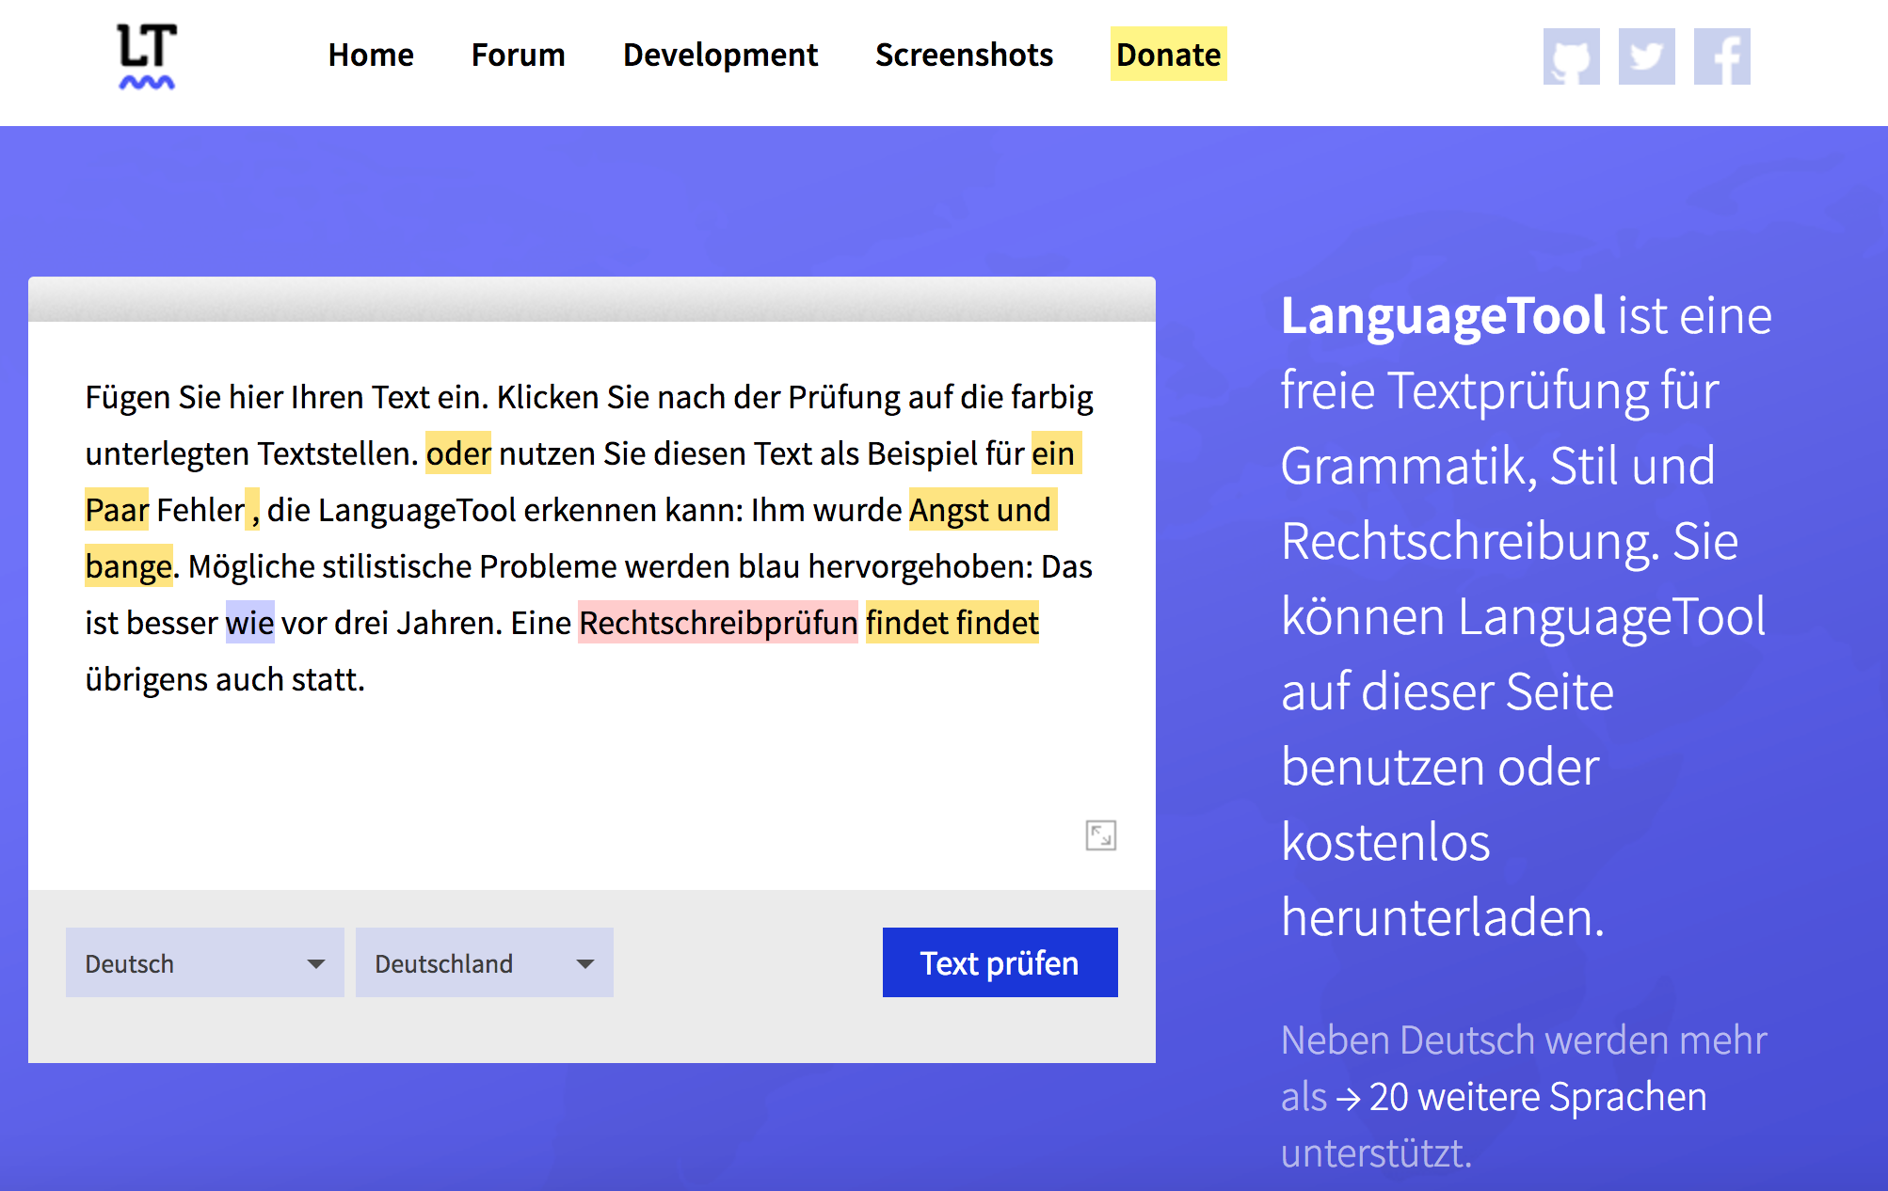The image size is (1888, 1191).
Task: Open the Deutsch language dropdown
Action: [204, 962]
